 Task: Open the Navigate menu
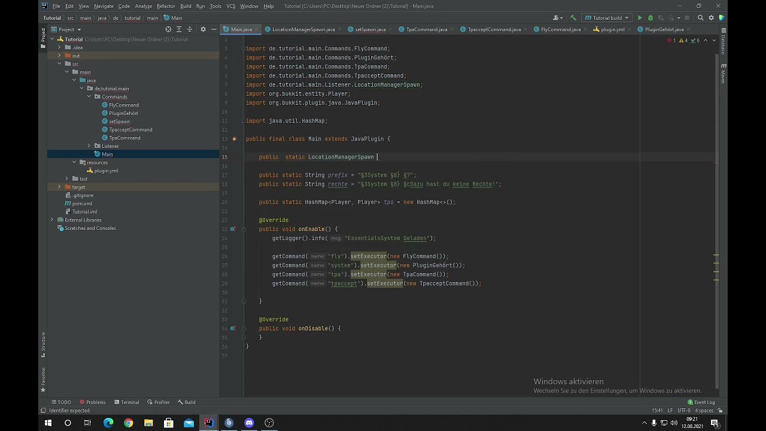coord(104,6)
